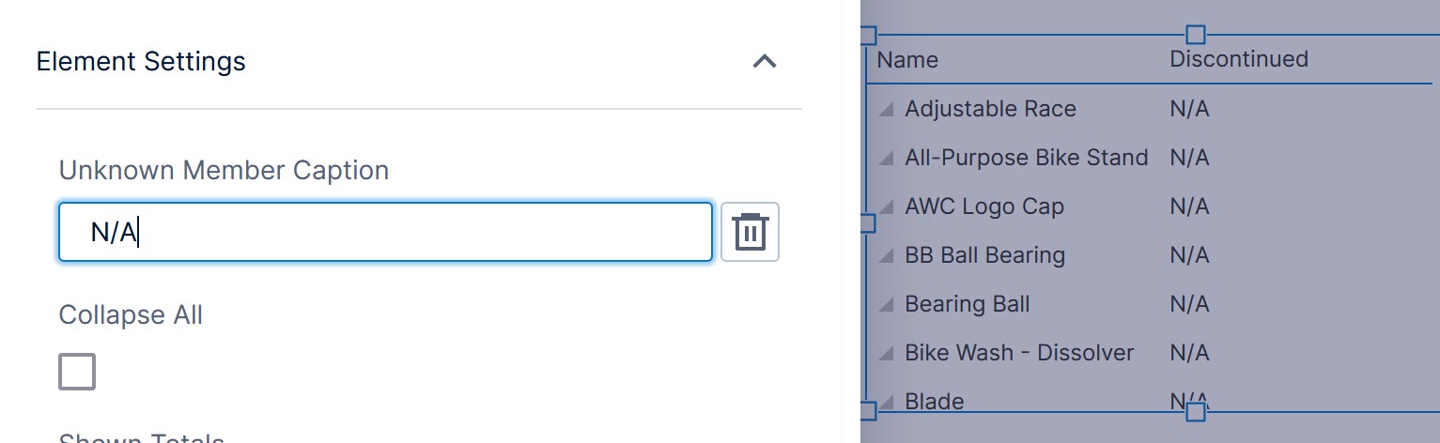Expand the Adjustable Race row triangle
Image resolution: width=1440 pixels, height=443 pixels.
885,110
